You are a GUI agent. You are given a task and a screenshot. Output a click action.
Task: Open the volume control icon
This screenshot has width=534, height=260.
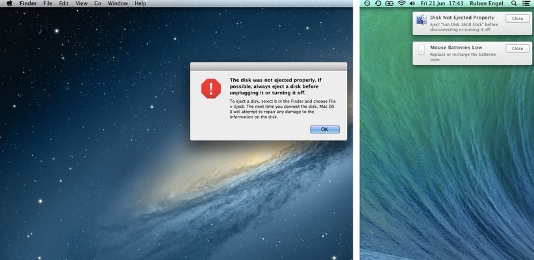pos(412,3)
